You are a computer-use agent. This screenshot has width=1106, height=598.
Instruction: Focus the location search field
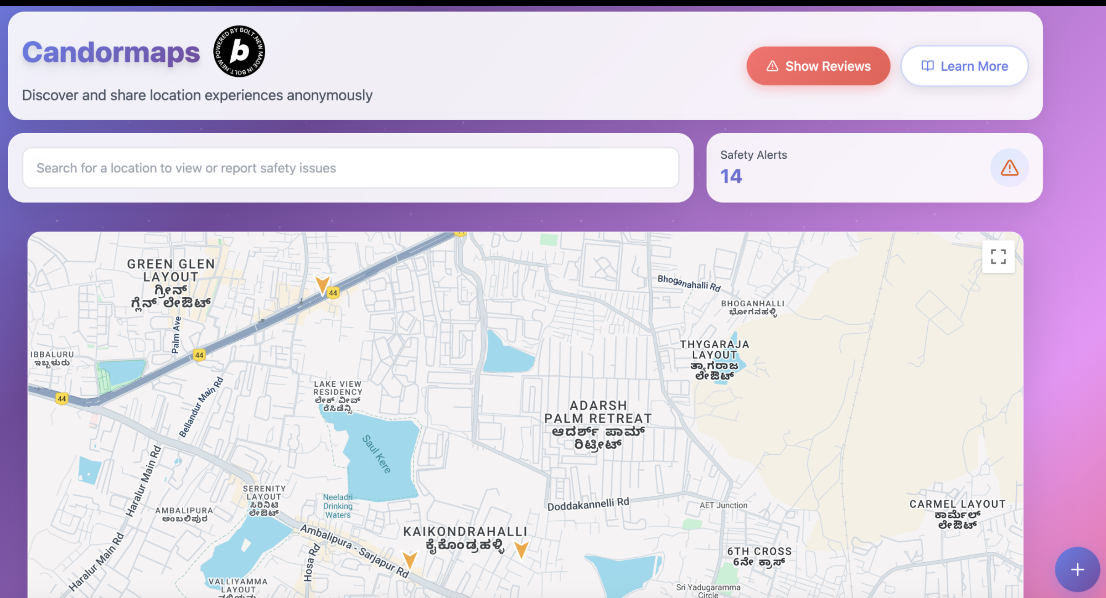coord(350,168)
